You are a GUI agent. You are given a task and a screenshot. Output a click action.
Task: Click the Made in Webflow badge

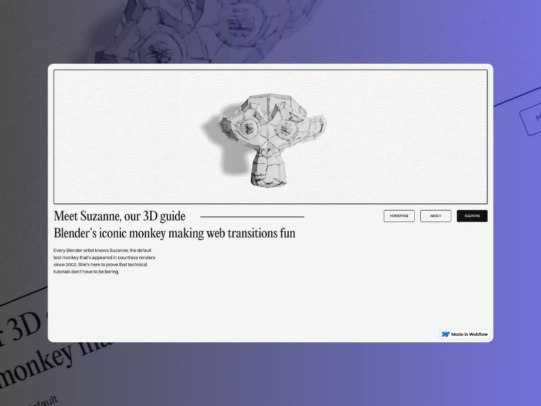pos(465,334)
